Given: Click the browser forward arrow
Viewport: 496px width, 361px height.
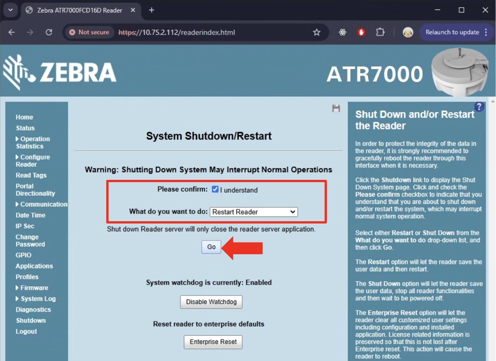Looking at the screenshot, I should tap(30, 32).
